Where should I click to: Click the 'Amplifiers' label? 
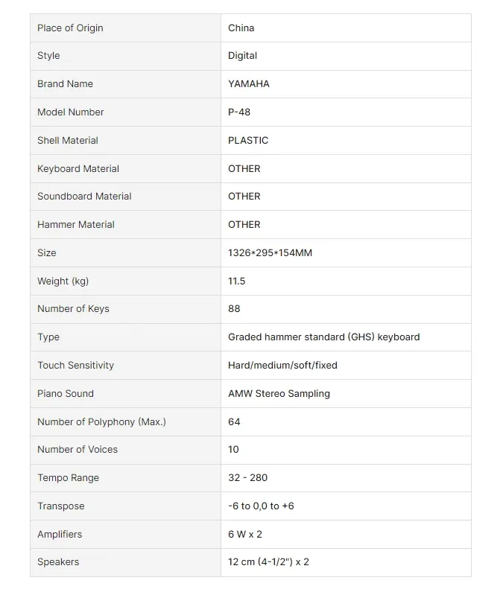pyautogui.click(x=60, y=534)
